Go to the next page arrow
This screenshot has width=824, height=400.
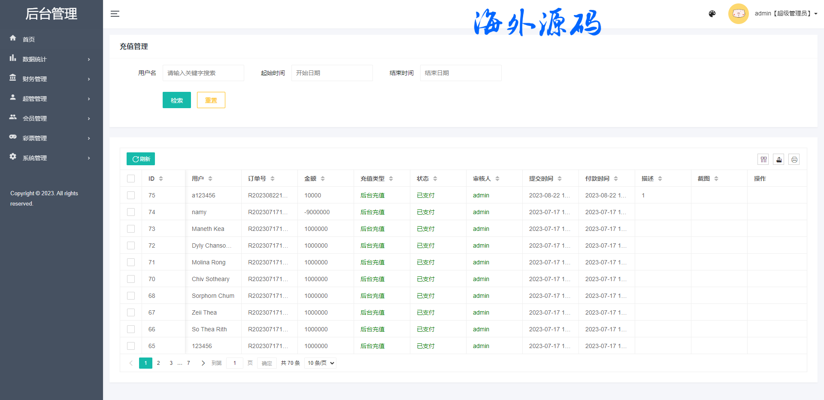click(203, 363)
